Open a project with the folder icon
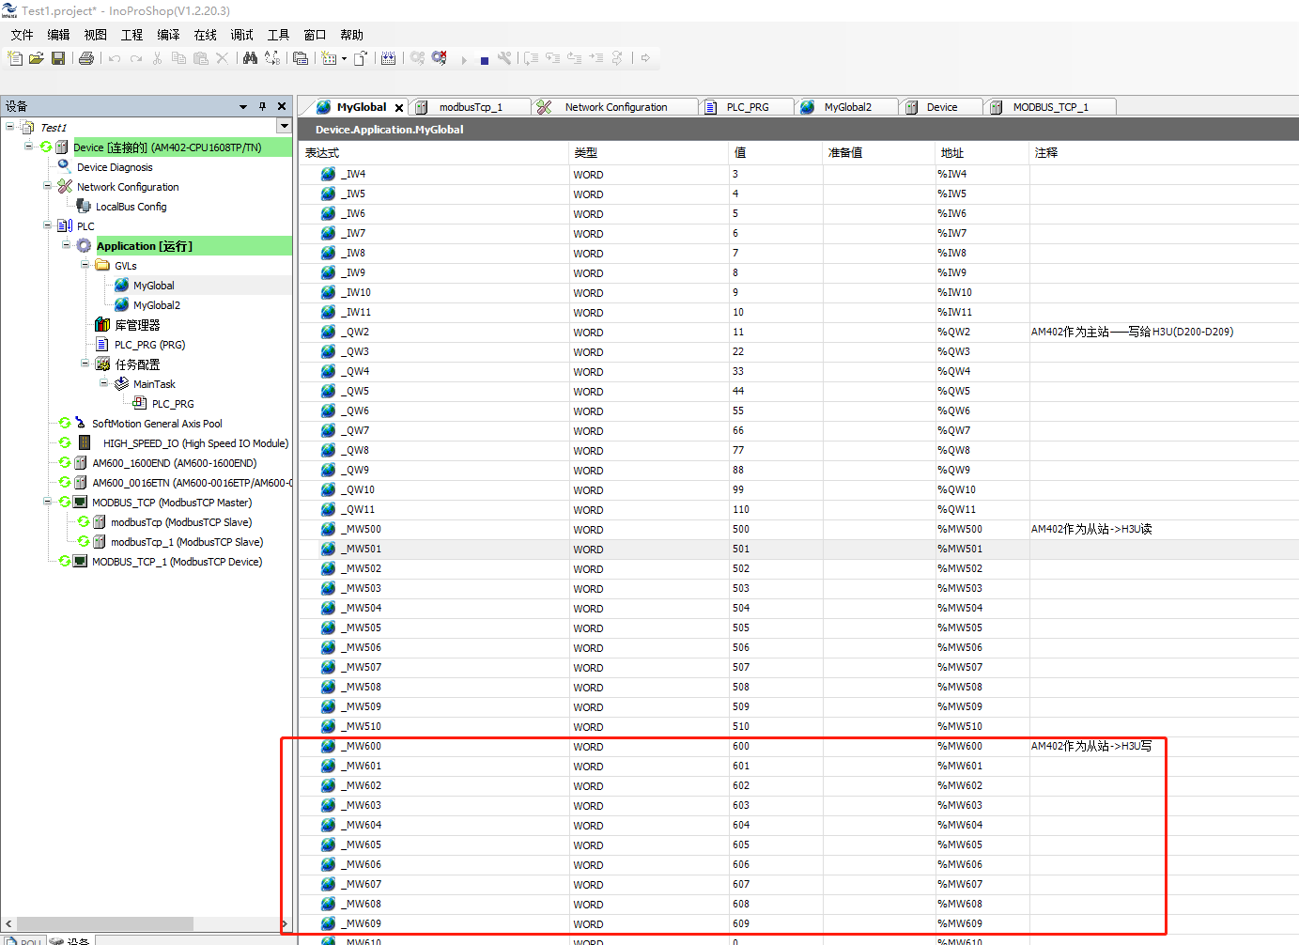Image resolution: width=1299 pixels, height=945 pixels. [37, 58]
